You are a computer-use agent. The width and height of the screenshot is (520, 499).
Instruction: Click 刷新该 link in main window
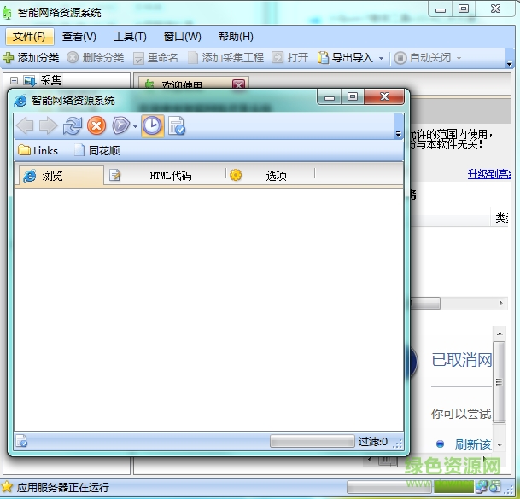472,444
